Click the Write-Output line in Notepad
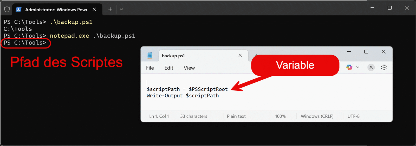The height and width of the screenshot is (146, 416). pos(183,96)
